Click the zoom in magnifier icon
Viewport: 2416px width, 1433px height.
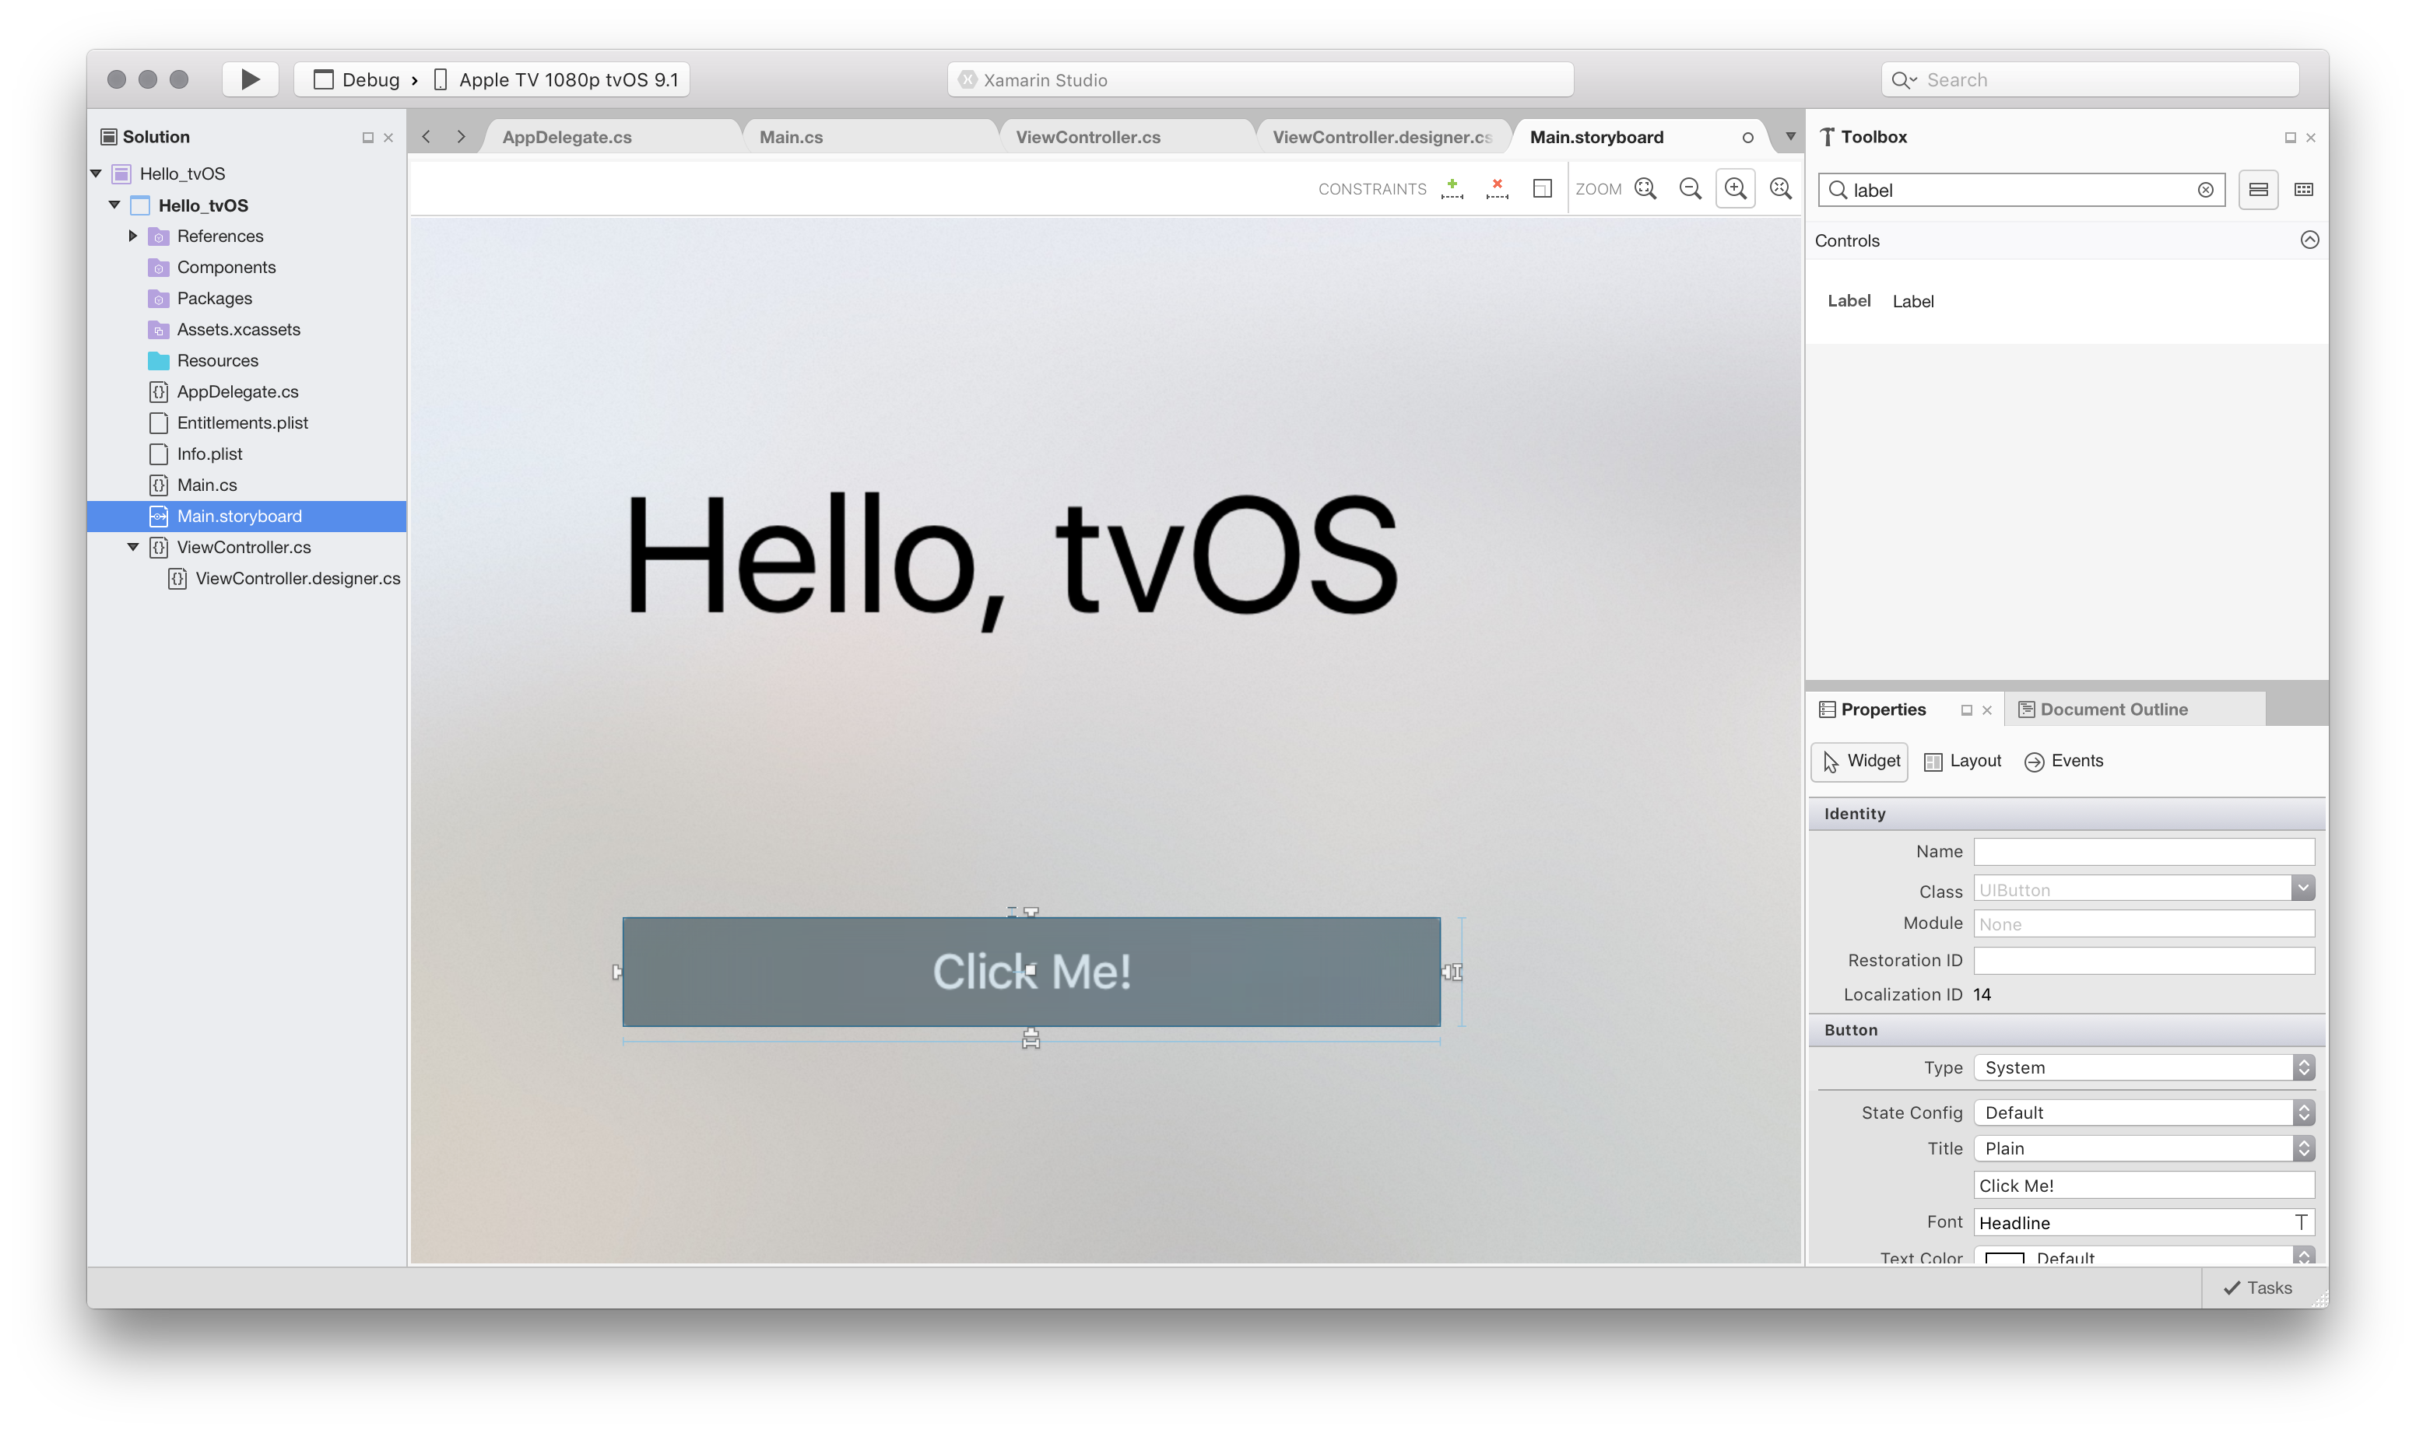[x=1735, y=188]
